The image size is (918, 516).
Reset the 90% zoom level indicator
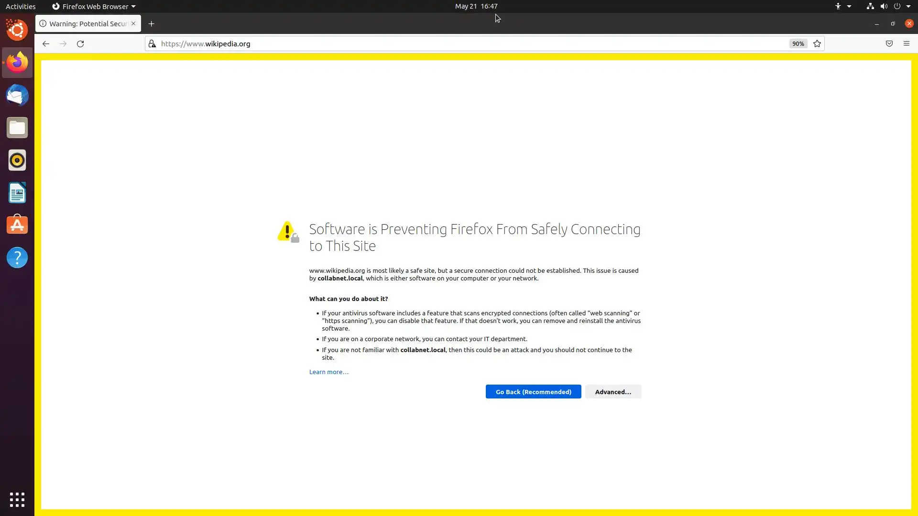click(x=798, y=43)
